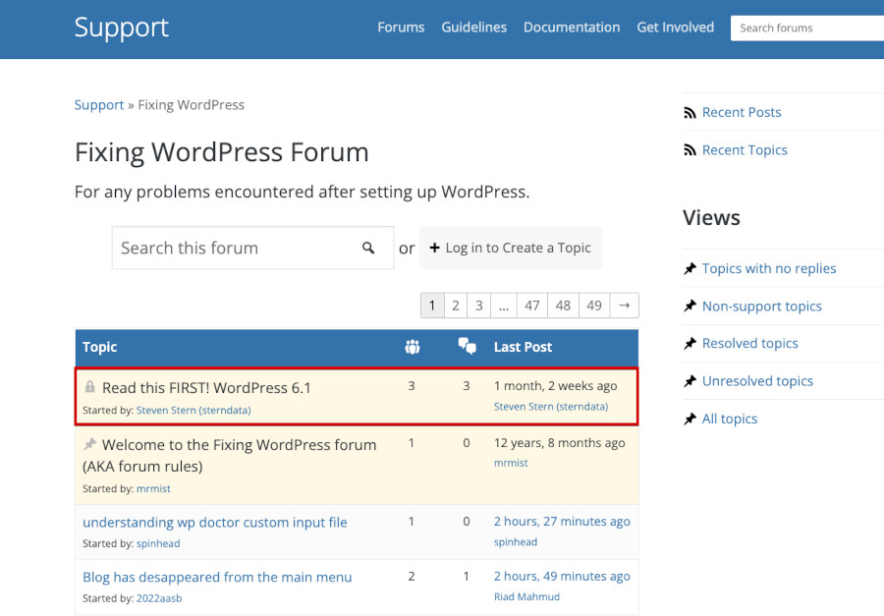Click Steven Stern author link under Started by
The height and width of the screenshot is (616, 884).
point(193,410)
